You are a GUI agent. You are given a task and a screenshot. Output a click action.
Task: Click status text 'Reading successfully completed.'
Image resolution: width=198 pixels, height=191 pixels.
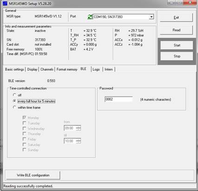pos(28,186)
